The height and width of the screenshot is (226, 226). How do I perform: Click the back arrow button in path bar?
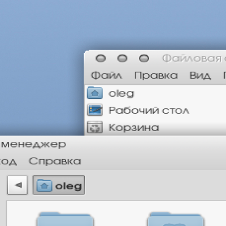click(18, 185)
